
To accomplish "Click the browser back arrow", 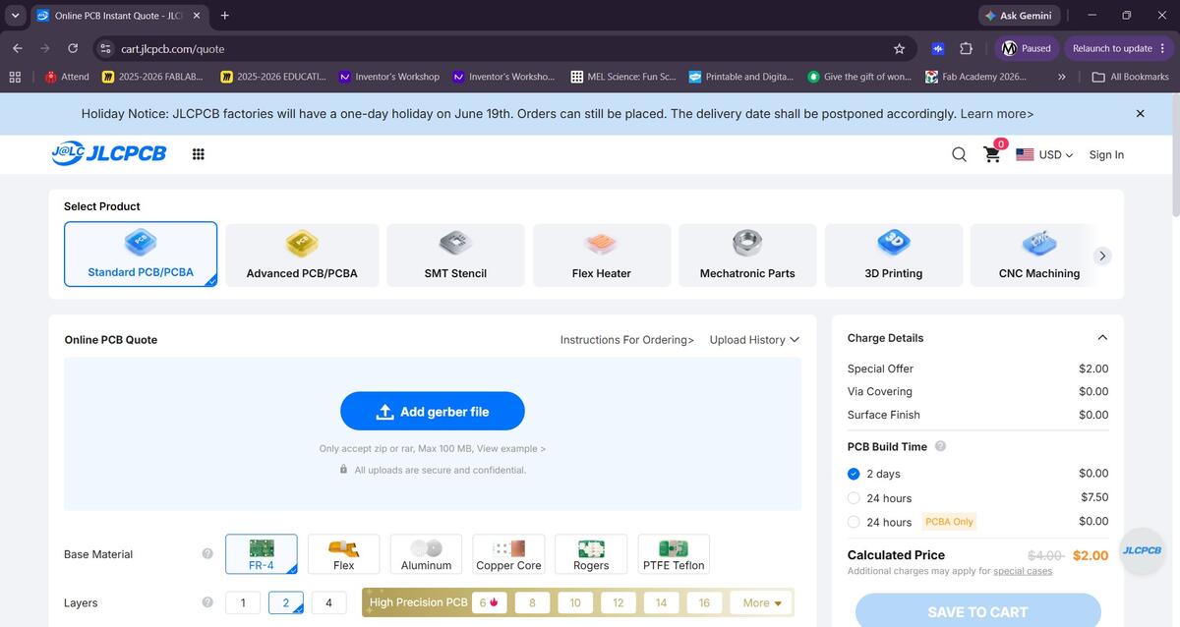I will pos(18,48).
